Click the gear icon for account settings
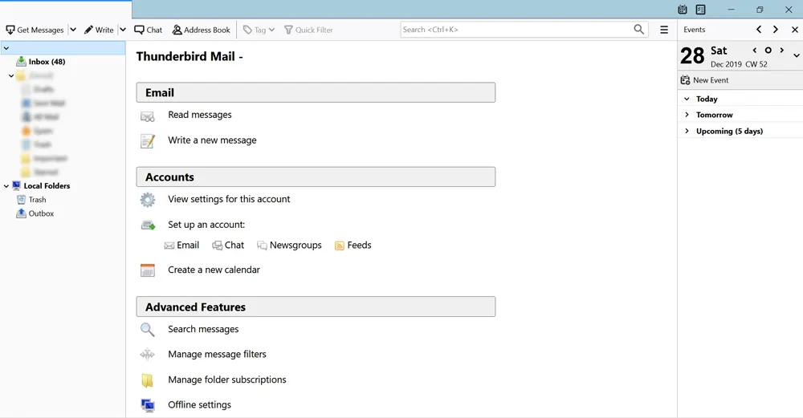Viewport: 803px width, 418px height. pos(148,200)
